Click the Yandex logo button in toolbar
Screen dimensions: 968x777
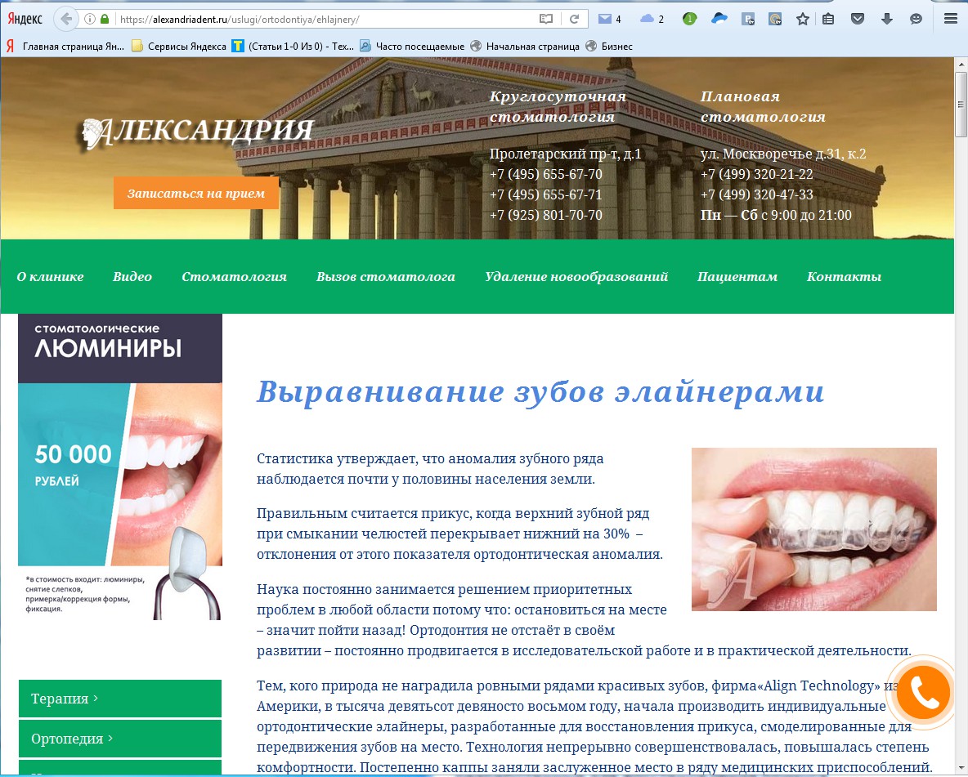25,19
